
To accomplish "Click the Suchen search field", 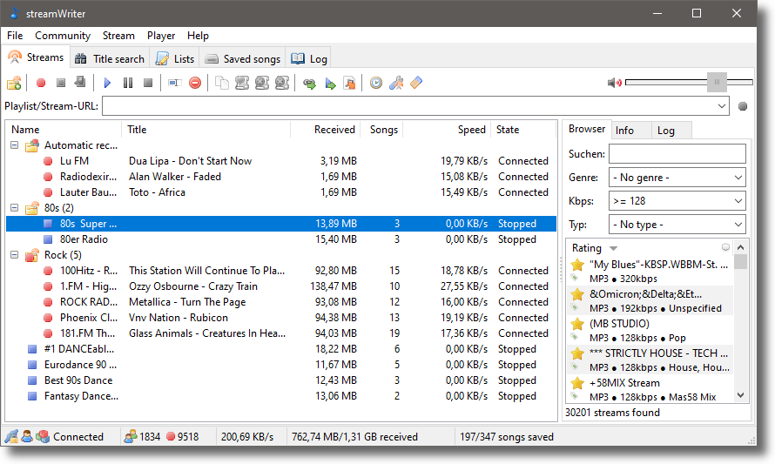I will tap(677, 154).
